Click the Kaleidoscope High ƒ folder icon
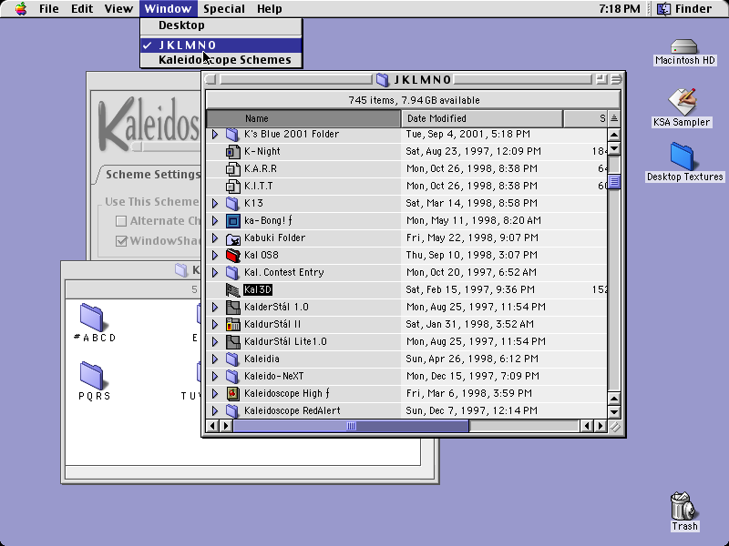Screen dimensions: 729x546 click(232, 393)
